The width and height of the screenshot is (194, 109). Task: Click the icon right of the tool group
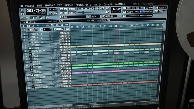(x=67, y=29)
